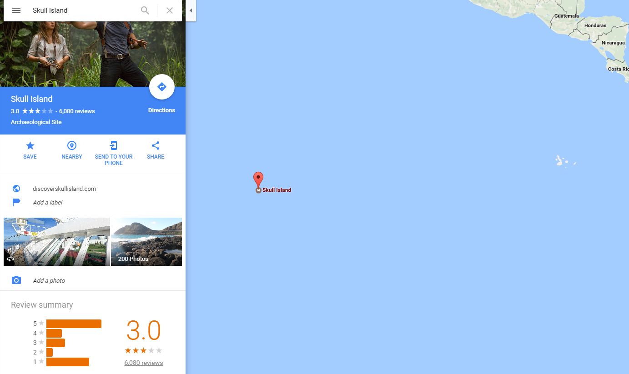Share this place icon
The width and height of the screenshot is (629, 374).
click(156, 145)
